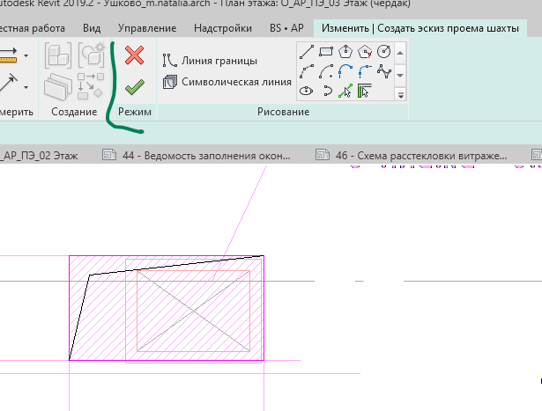The image size is (542, 411).
Task: Switch to 46 - Схема расстекловки витраже view tab
Action: (412, 156)
